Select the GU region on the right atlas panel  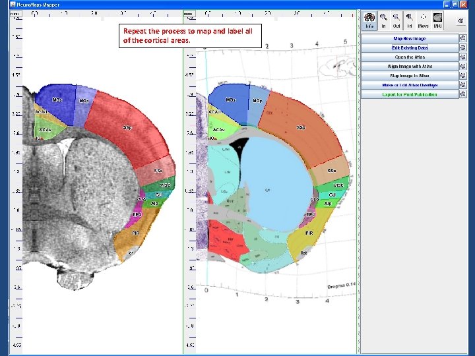pos(332,194)
